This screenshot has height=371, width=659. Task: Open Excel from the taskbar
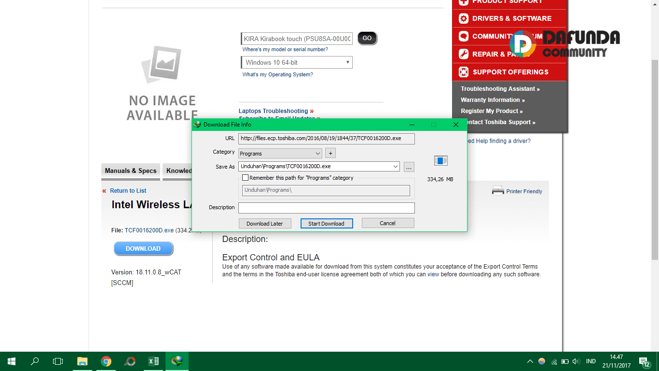(x=153, y=361)
